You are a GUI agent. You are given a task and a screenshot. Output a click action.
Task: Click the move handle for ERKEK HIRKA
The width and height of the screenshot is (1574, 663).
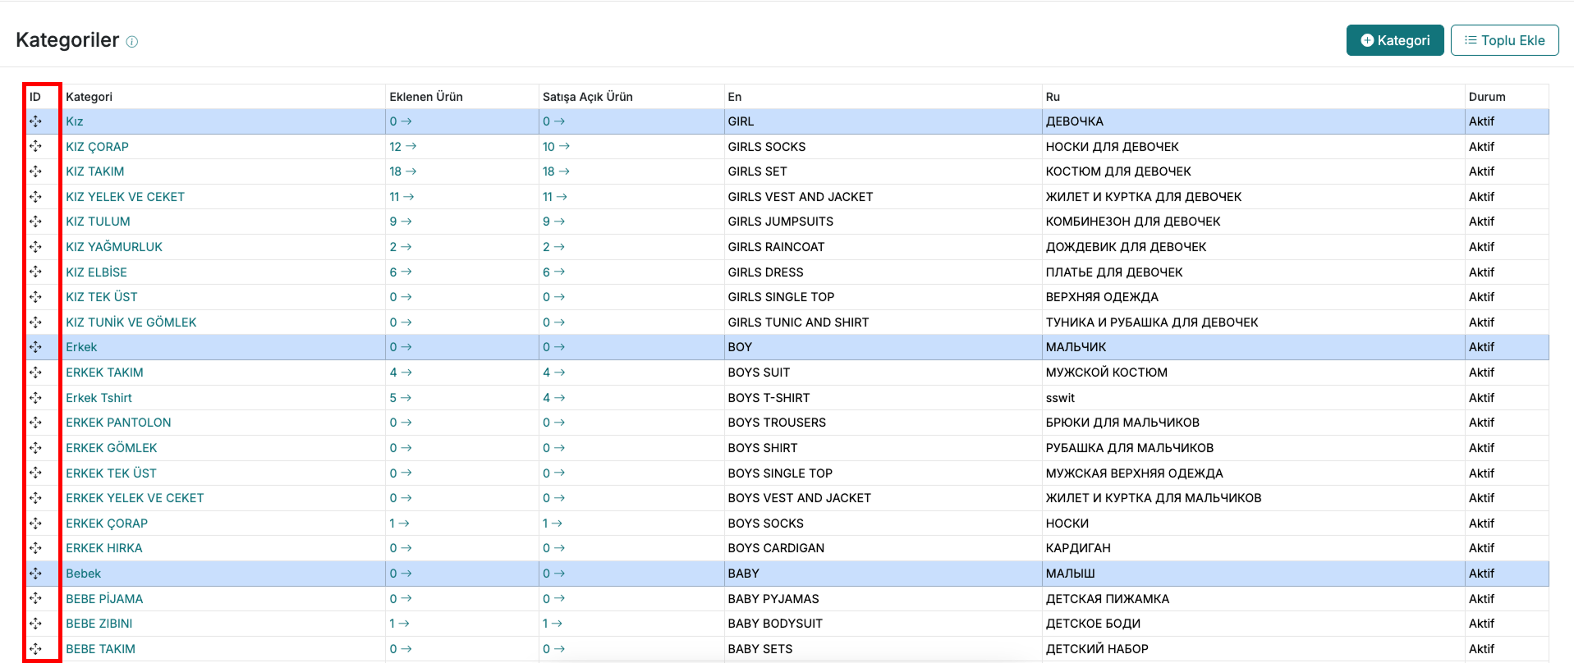(x=36, y=548)
